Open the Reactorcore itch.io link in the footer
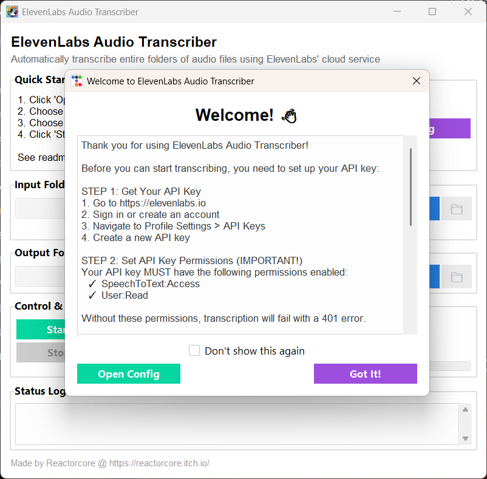 click(x=159, y=463)
